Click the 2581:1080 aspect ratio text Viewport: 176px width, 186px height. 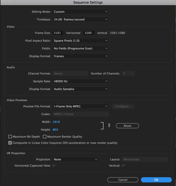(117, 33)
